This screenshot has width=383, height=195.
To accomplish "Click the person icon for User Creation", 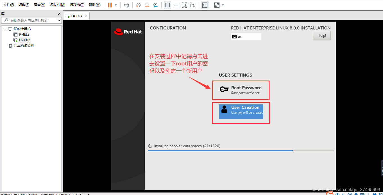I will pyautogui.click(x=224, y=109).
